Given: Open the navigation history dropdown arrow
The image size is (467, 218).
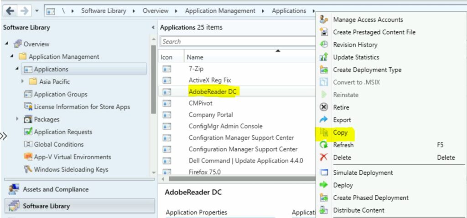Looking at the screenshot, I should pos(37,11).
